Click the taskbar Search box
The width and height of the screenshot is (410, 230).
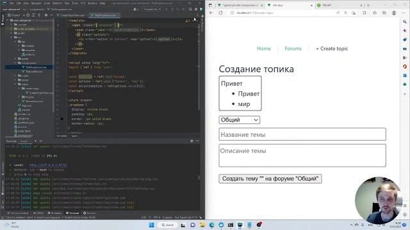point(168,225)
